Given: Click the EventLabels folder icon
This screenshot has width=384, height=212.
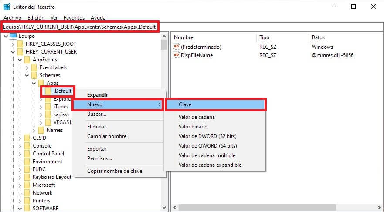Looking at the screenshot, I should click(x=34, y=67).
